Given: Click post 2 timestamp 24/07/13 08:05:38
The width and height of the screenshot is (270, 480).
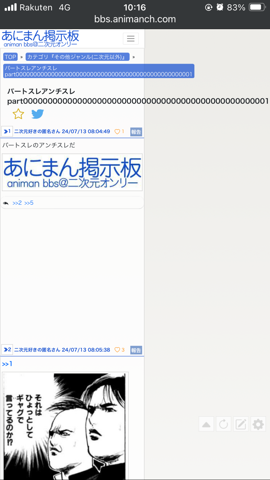Looking at the screenshot, I should pos(86,350).
